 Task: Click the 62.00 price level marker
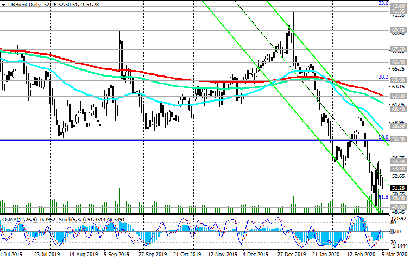coord(399,96)
